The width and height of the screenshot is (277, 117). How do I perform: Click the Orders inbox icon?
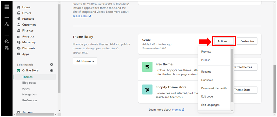pos(19,13)
